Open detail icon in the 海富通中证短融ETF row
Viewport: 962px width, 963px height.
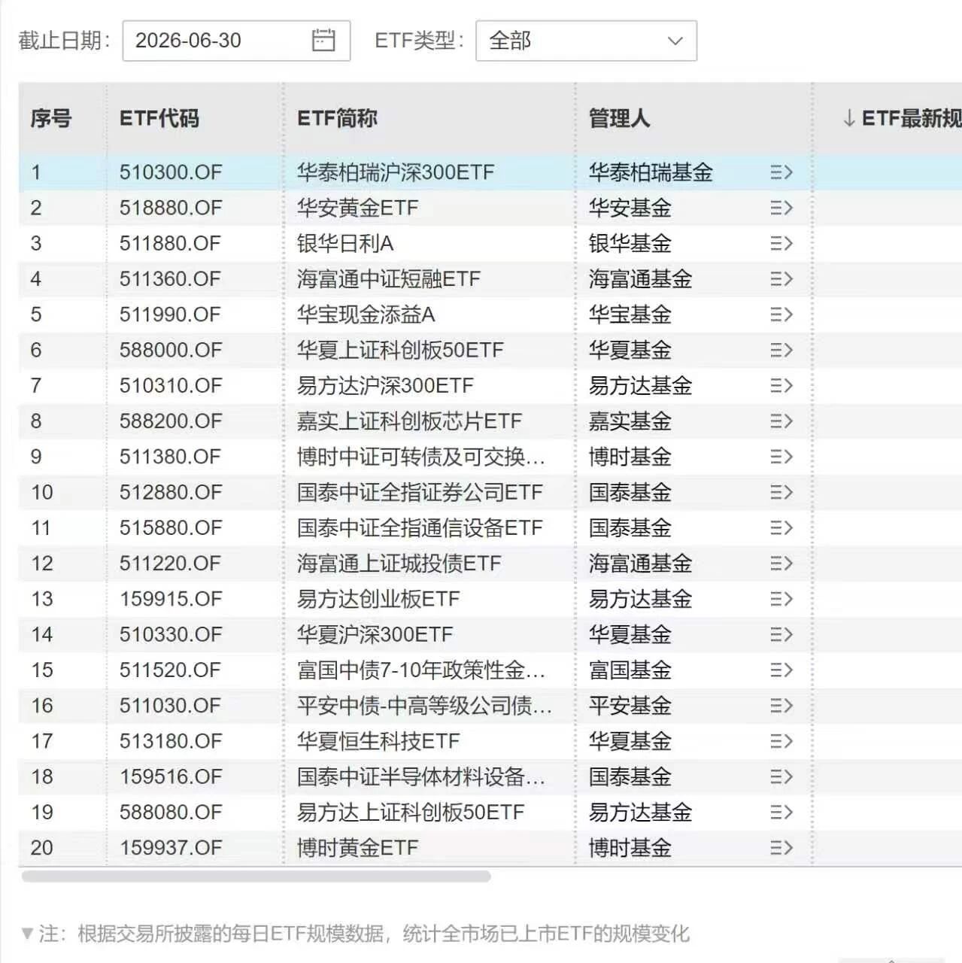[781, 279]
